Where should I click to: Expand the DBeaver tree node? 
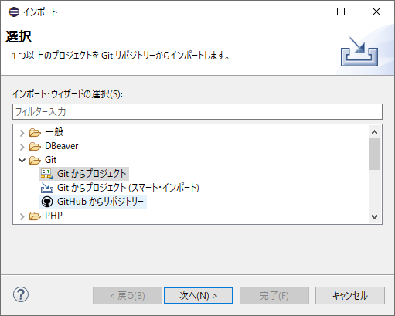pos(22,147)
